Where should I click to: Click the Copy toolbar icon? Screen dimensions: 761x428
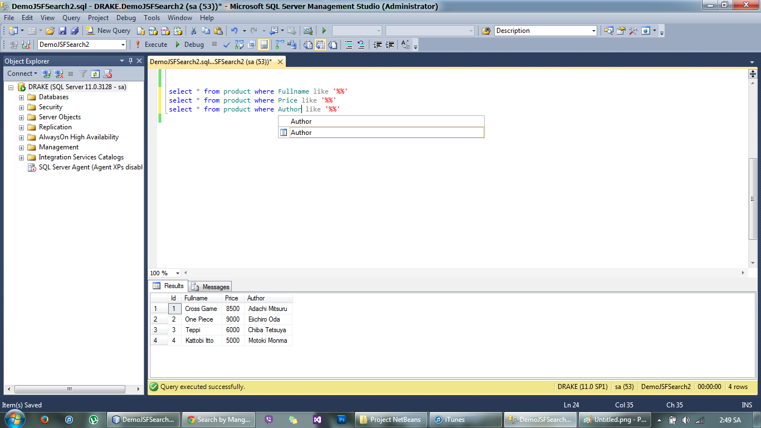click(x=206, y=31)
